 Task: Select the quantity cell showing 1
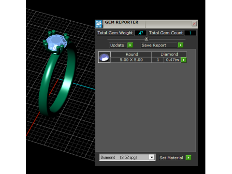(x=158, y=60)
